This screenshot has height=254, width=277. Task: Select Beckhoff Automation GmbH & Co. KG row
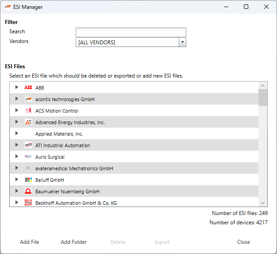point(134,202)
